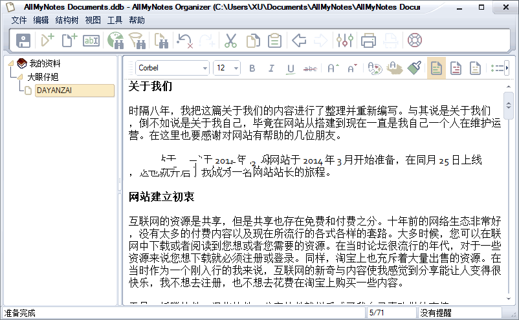Open the text highlight color icon
519x320 pixels.
click(395, 68)
